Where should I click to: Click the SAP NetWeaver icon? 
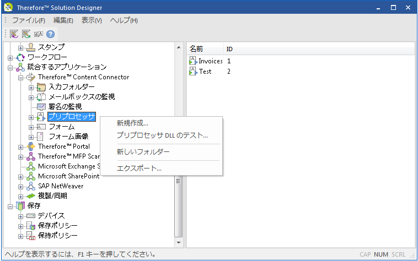coord(31,186)
